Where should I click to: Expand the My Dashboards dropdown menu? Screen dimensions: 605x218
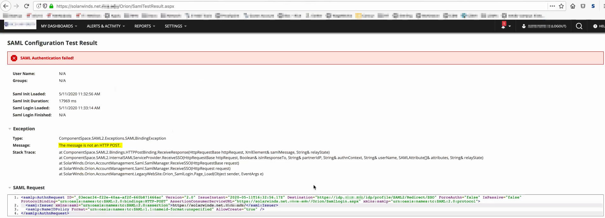(x=59, y=26)
